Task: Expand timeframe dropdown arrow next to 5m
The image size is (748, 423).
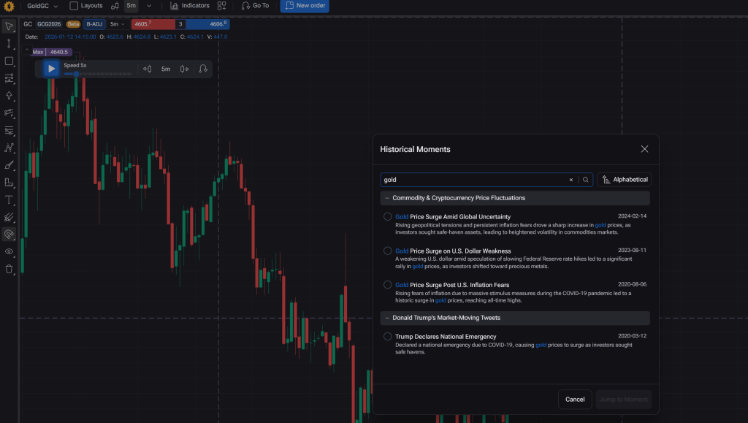Action: (149, 6)
